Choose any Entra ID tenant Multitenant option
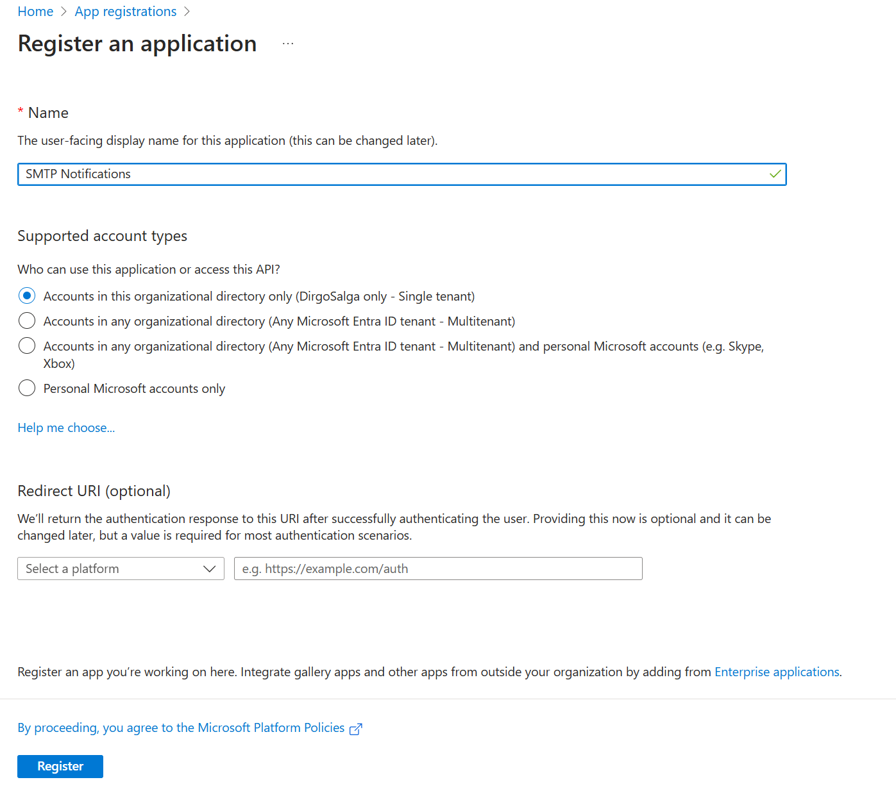The image size is (896, 789). tap(27, 320)
